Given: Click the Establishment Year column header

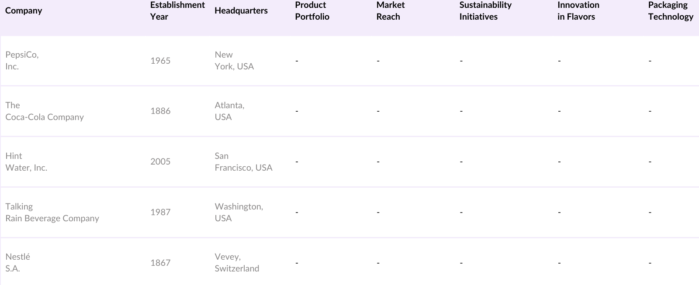Looking at the screenshot, I should pyautogui.click(x=177, y=10).
